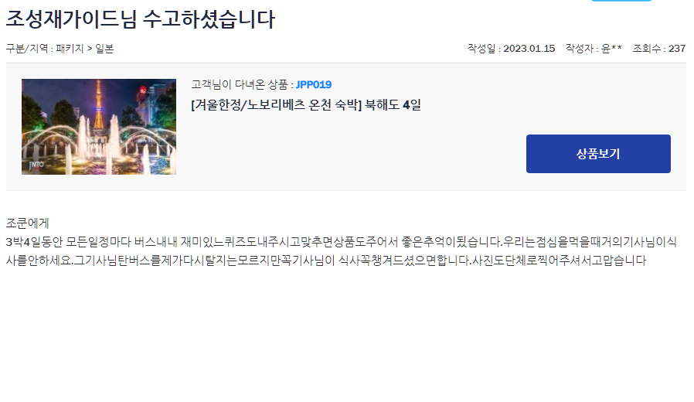Viewport: 694px width, 402px height.
Task: Click the Sapporo night fountain thumbnail
Action: tap(99, 127)
